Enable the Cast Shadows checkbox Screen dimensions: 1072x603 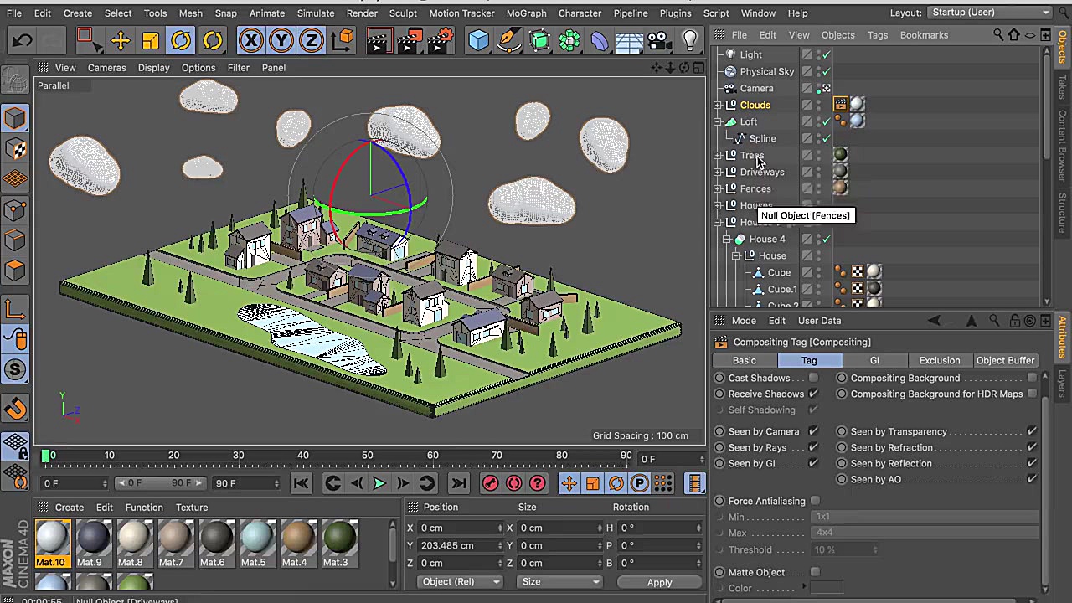(812, 378)
